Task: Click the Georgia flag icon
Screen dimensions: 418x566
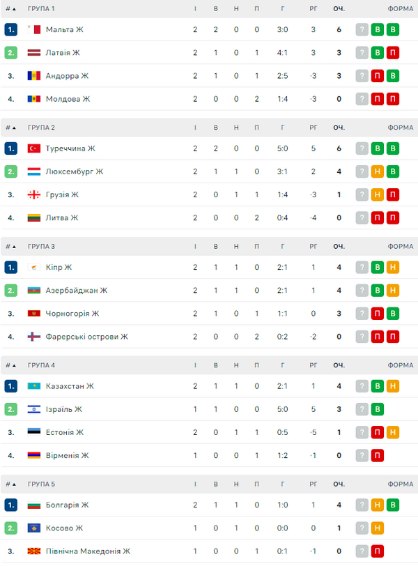Action: (x=33, y=194)
